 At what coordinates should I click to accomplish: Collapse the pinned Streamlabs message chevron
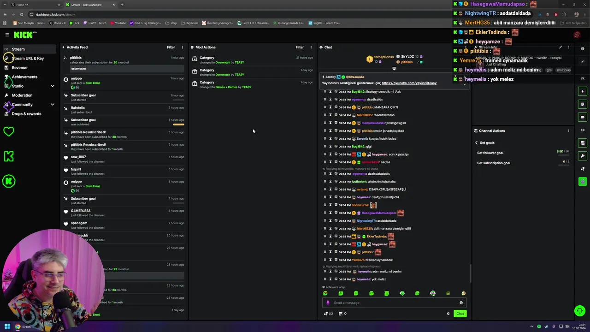(x=464, y=84)
